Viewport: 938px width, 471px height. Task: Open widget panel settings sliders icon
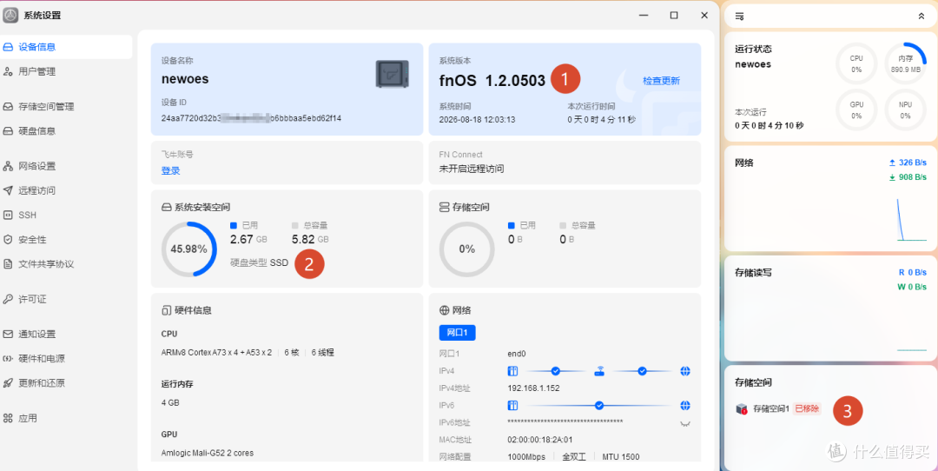pyautogui.click(x=739, y=17)
